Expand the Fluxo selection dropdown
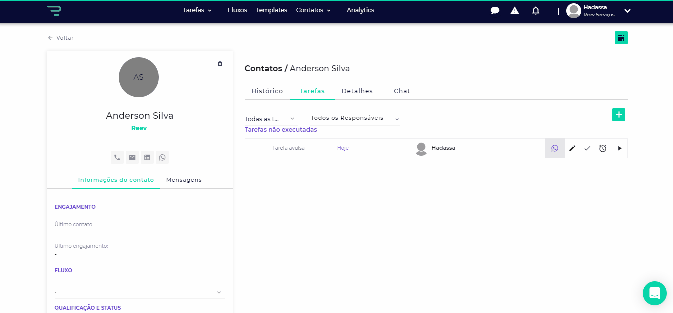 pos(140,292)
